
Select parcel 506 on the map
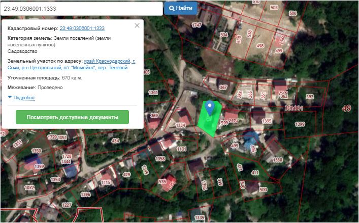point(293,13)
